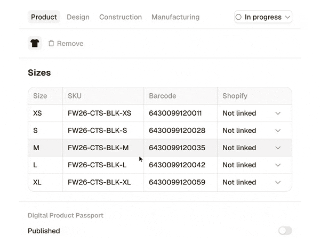
Task: Click SKU cell FW26-CTS-BLK-M
Action: 103,148
